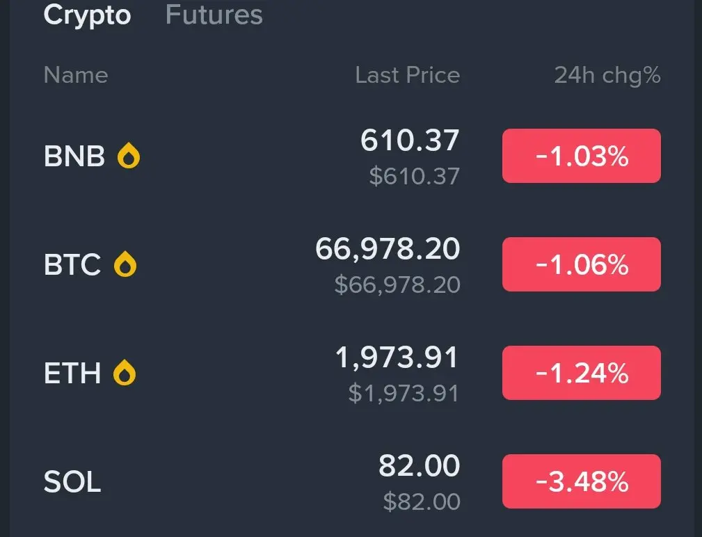Sort by Last Price column header
702x537 pixels.
407,75
